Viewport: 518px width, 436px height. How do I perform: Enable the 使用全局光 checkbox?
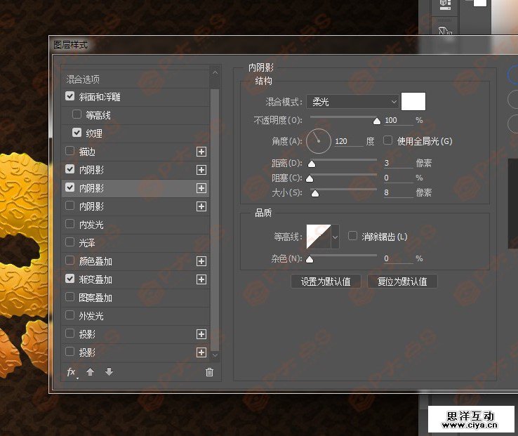click(387, 140)
